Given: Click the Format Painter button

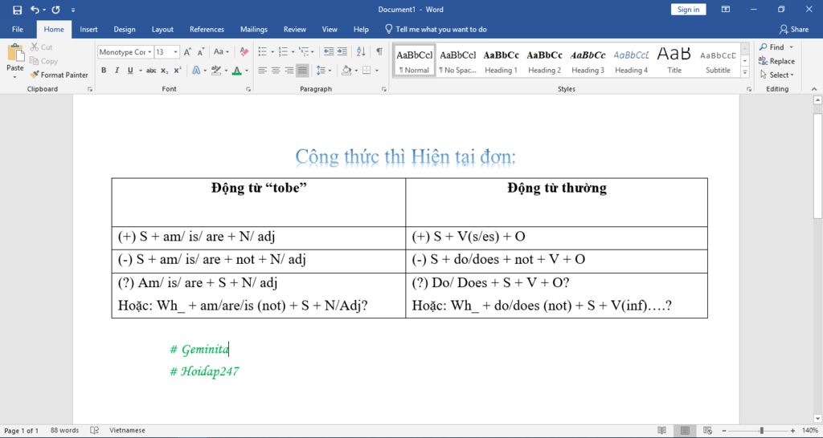Looking at the screenshot, I should tap(59, 75).
